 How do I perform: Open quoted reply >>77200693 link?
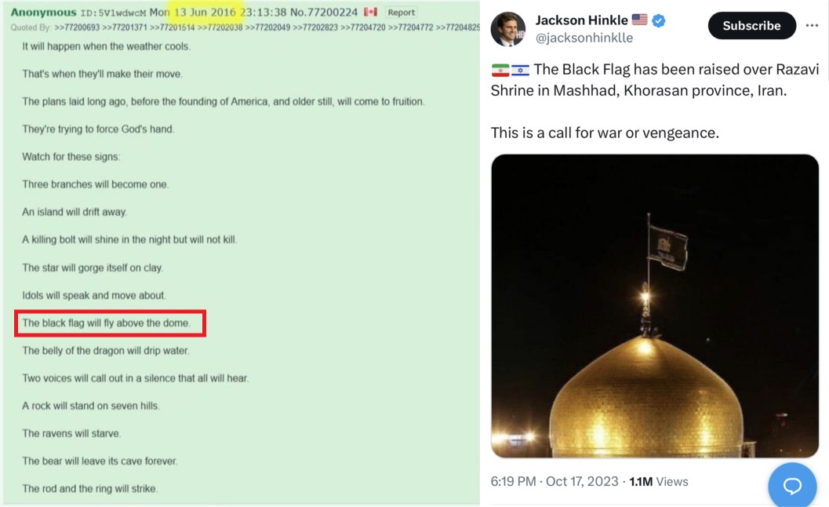78,27
